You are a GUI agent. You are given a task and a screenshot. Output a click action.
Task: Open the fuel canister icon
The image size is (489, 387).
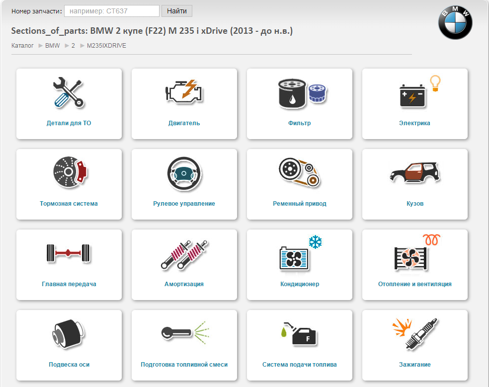tap(299, 335)
